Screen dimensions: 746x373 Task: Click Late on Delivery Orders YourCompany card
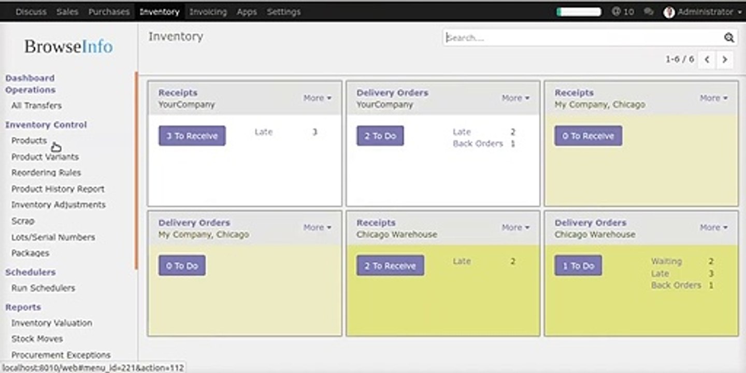(462, 132)
